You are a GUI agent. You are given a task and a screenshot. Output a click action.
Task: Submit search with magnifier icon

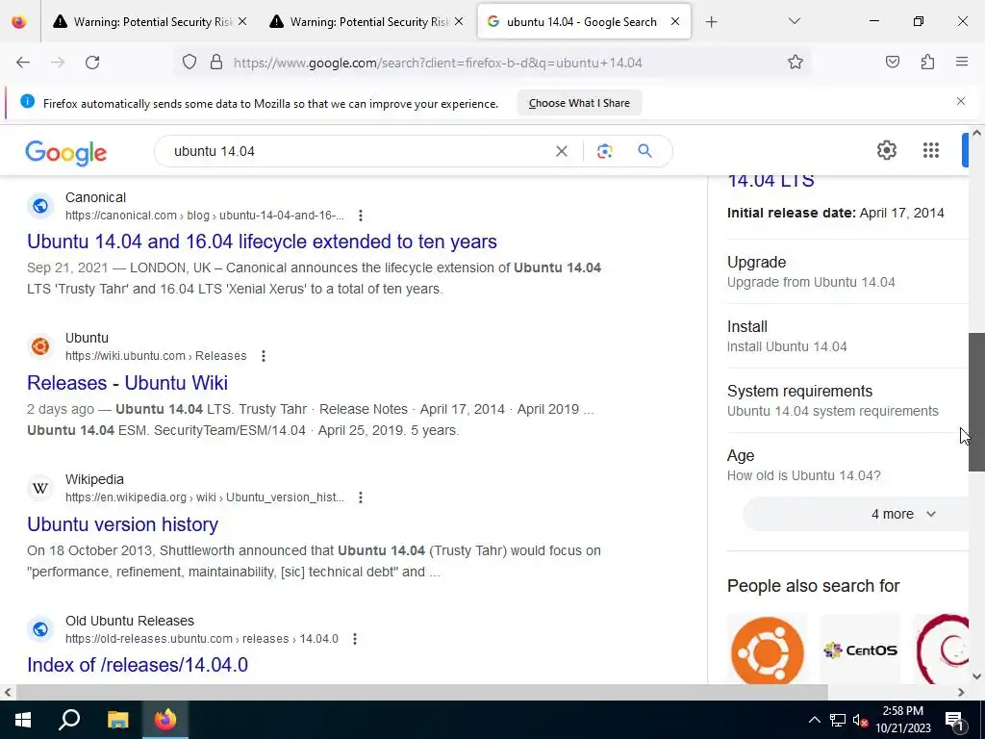coord(644,151)
